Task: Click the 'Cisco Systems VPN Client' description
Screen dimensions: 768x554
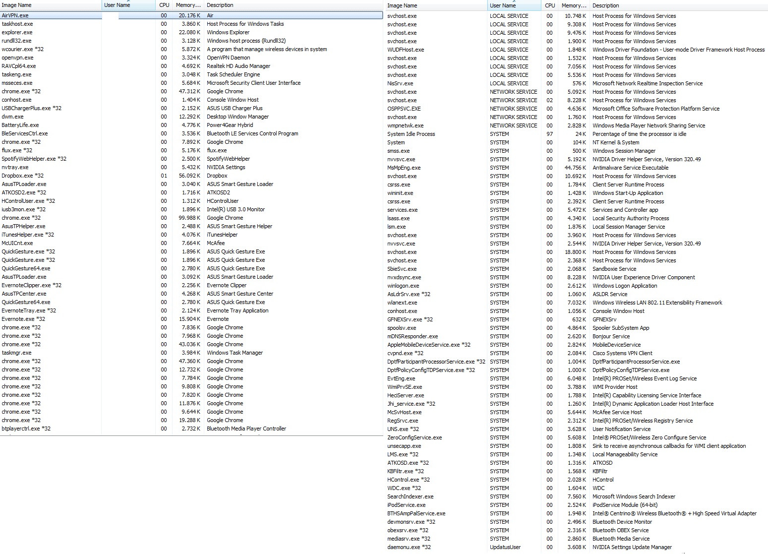Action: pos(622,353)
